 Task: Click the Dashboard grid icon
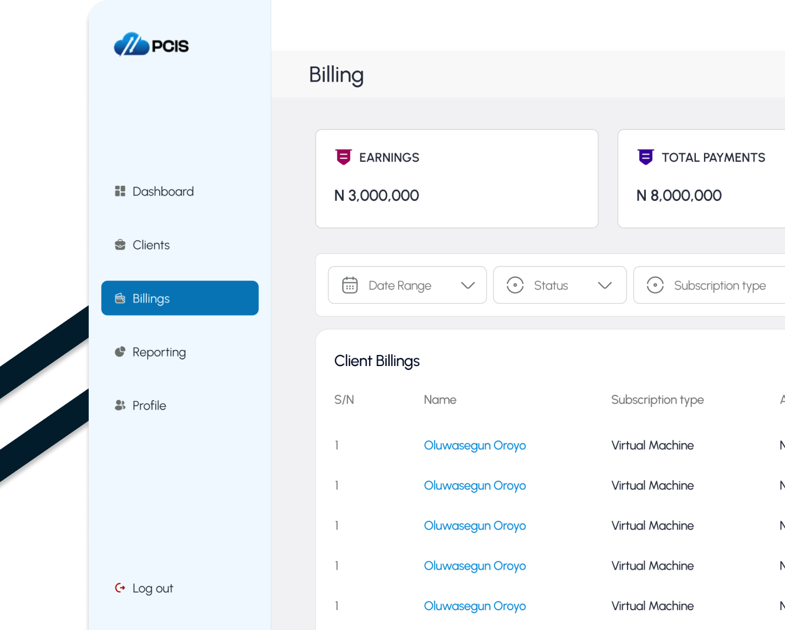point(120,191)
